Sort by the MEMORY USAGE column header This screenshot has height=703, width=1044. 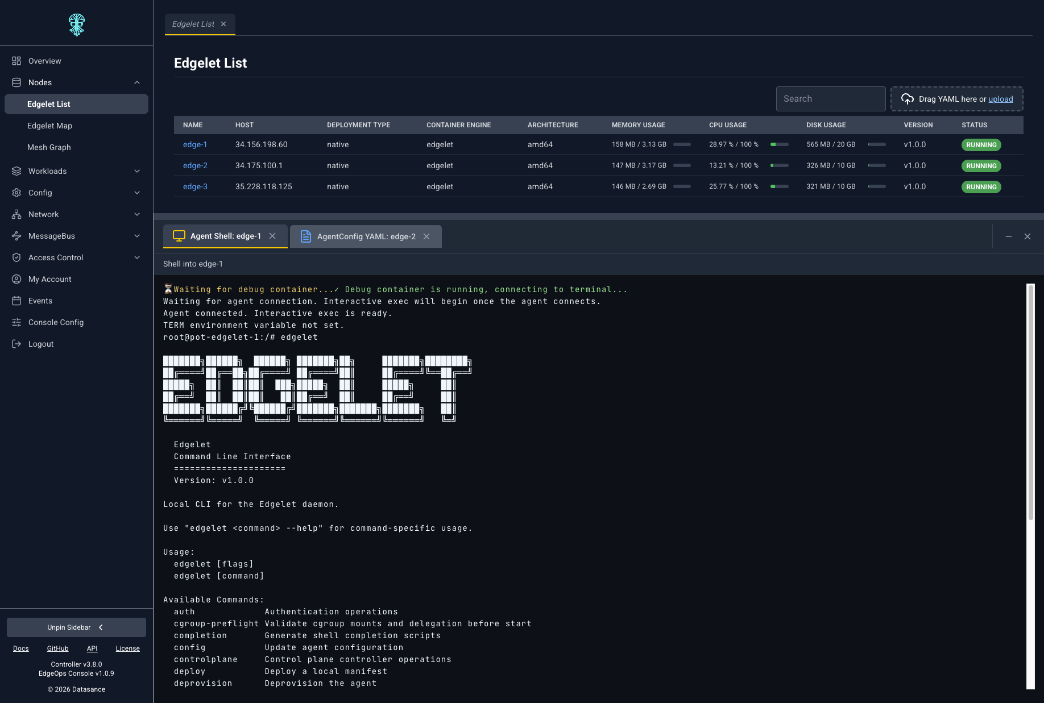coord(638,125)
